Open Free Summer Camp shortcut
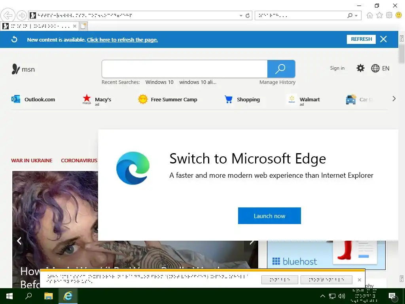This screenshot has height=304, width=405. [168, 99]
